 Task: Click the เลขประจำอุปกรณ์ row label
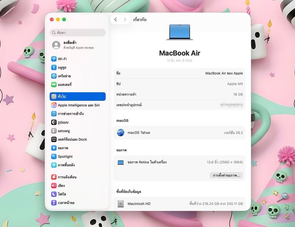point(129,105)
